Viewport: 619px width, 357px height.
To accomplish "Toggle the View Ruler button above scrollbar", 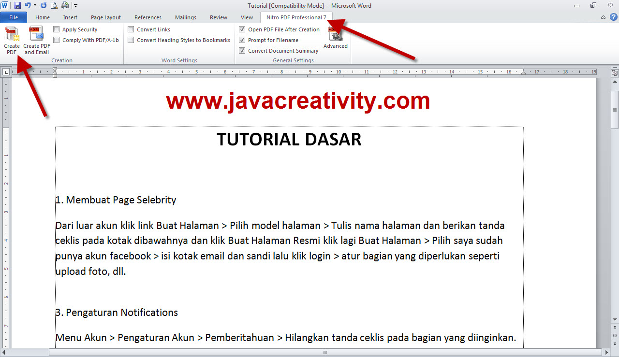I will (x=615, y=73).
